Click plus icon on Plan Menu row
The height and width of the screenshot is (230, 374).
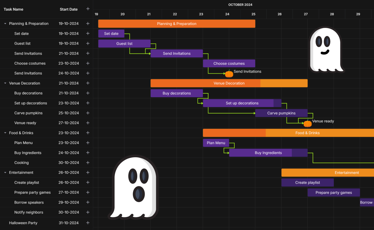[88, 143]
